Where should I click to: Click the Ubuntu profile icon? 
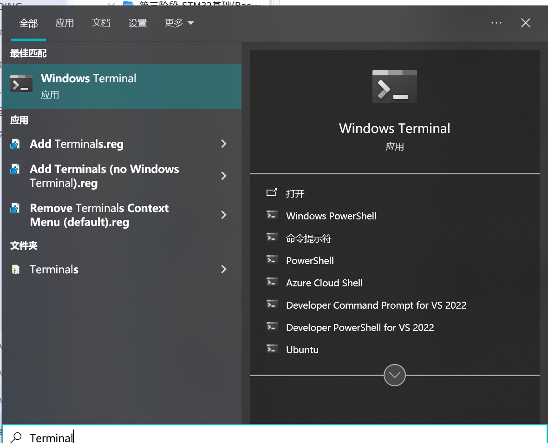[x=272, y=349]
